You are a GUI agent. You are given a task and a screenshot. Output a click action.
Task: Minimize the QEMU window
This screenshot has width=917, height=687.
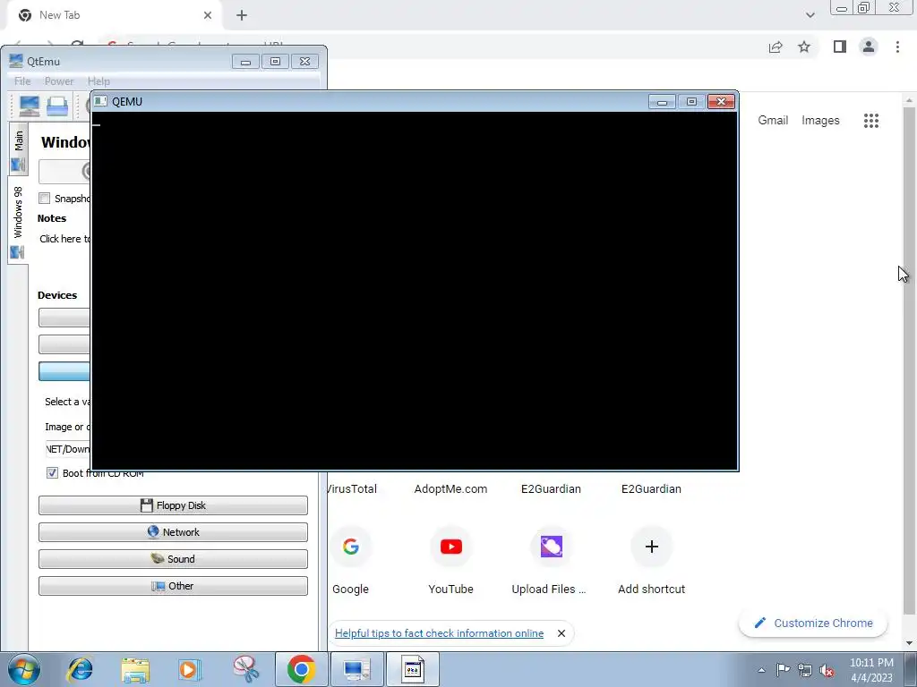pos(662,102)
